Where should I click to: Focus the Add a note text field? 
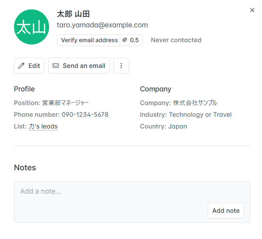coord(132,202)
